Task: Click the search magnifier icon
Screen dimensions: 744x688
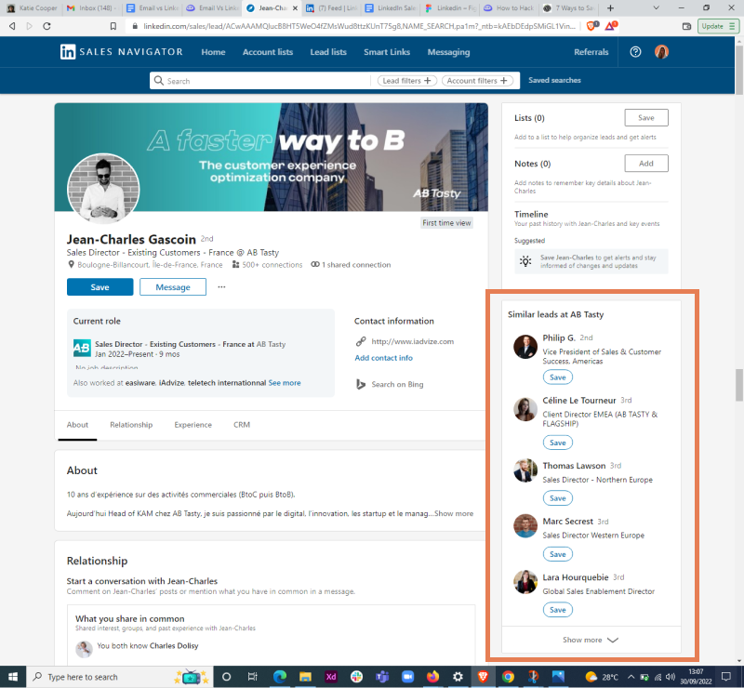Action: (159, 81)
